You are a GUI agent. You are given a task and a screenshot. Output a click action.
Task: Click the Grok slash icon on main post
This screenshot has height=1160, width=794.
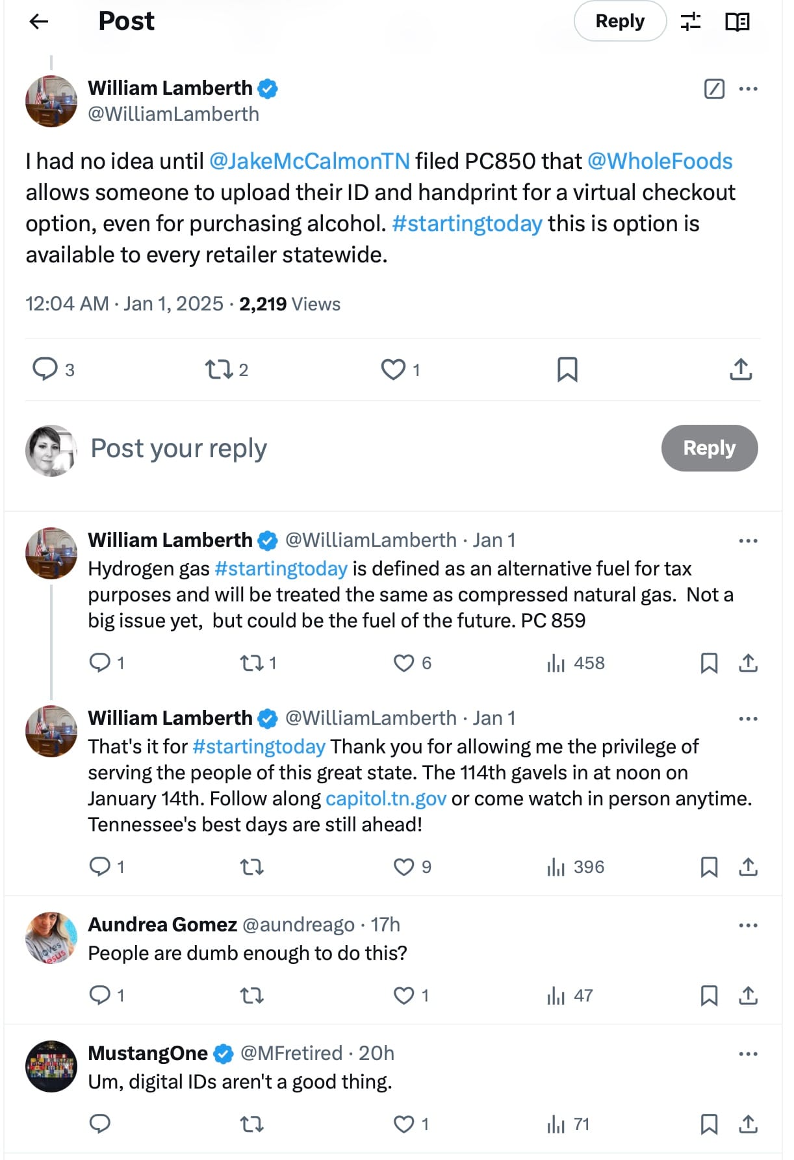(714, 88)
